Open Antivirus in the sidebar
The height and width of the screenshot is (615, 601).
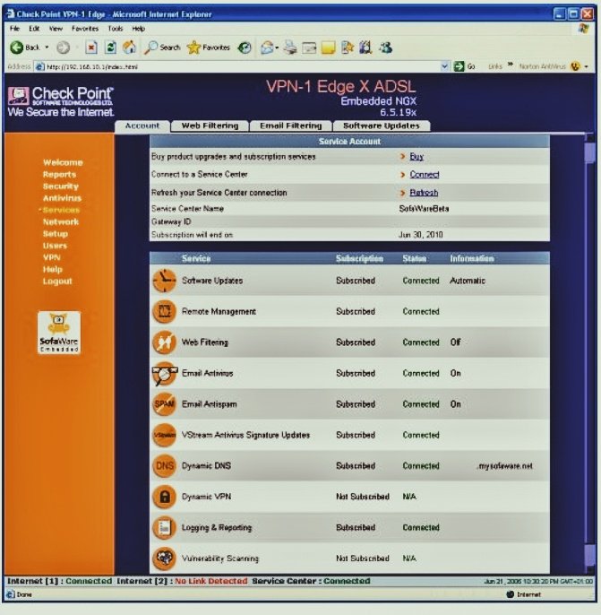pos(62,198)
